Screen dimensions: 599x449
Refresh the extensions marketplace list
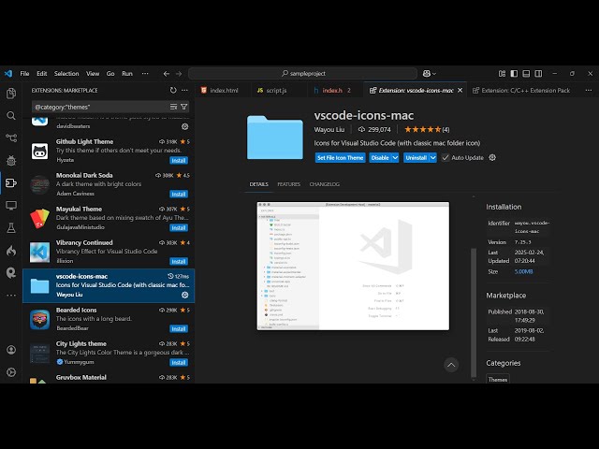coord(173,91)
